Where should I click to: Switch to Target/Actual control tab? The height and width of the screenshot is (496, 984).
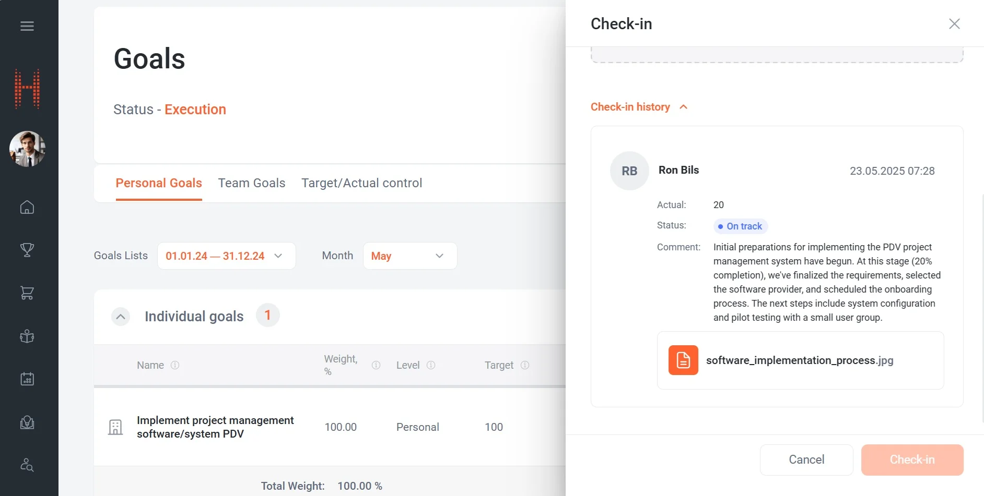click(x=361, y=183)
